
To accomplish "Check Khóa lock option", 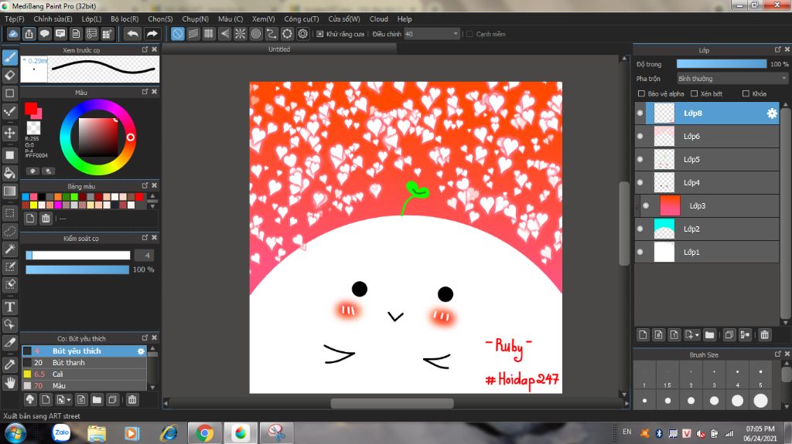I will point(746,93).
